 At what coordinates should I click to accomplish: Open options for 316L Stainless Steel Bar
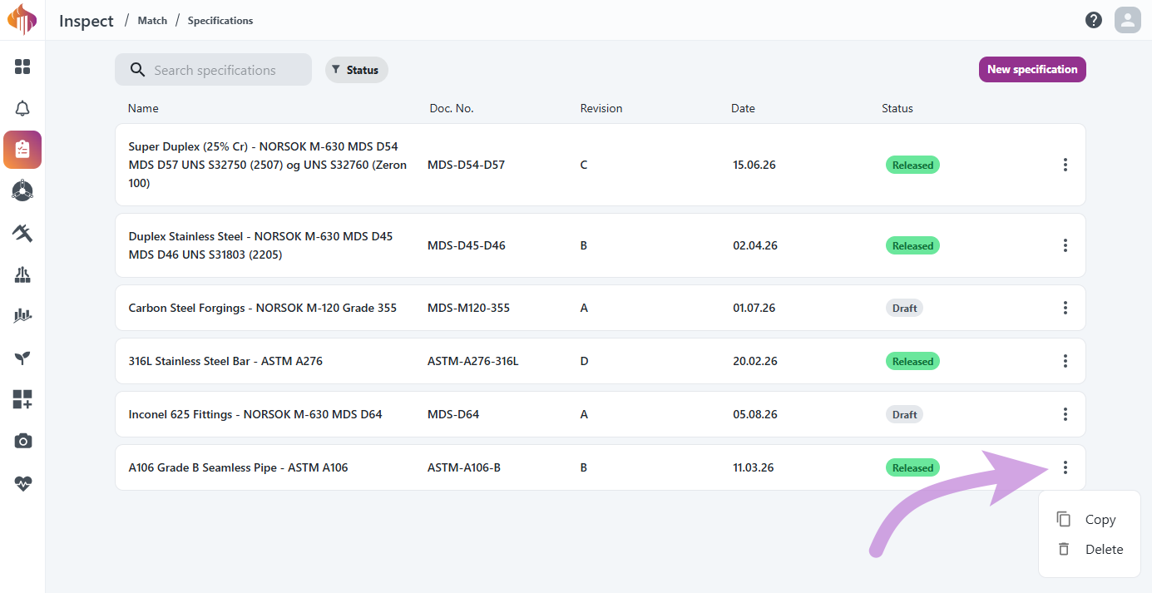(x=1065, y=361)
